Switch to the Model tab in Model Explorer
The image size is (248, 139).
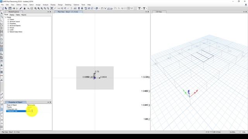[x=6, y=15]
